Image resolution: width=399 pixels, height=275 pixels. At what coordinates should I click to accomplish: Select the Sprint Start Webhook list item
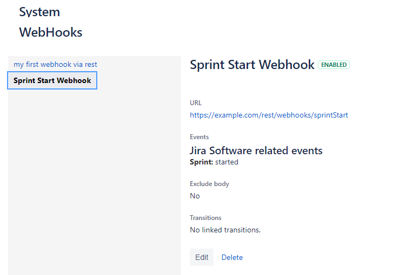52,80
